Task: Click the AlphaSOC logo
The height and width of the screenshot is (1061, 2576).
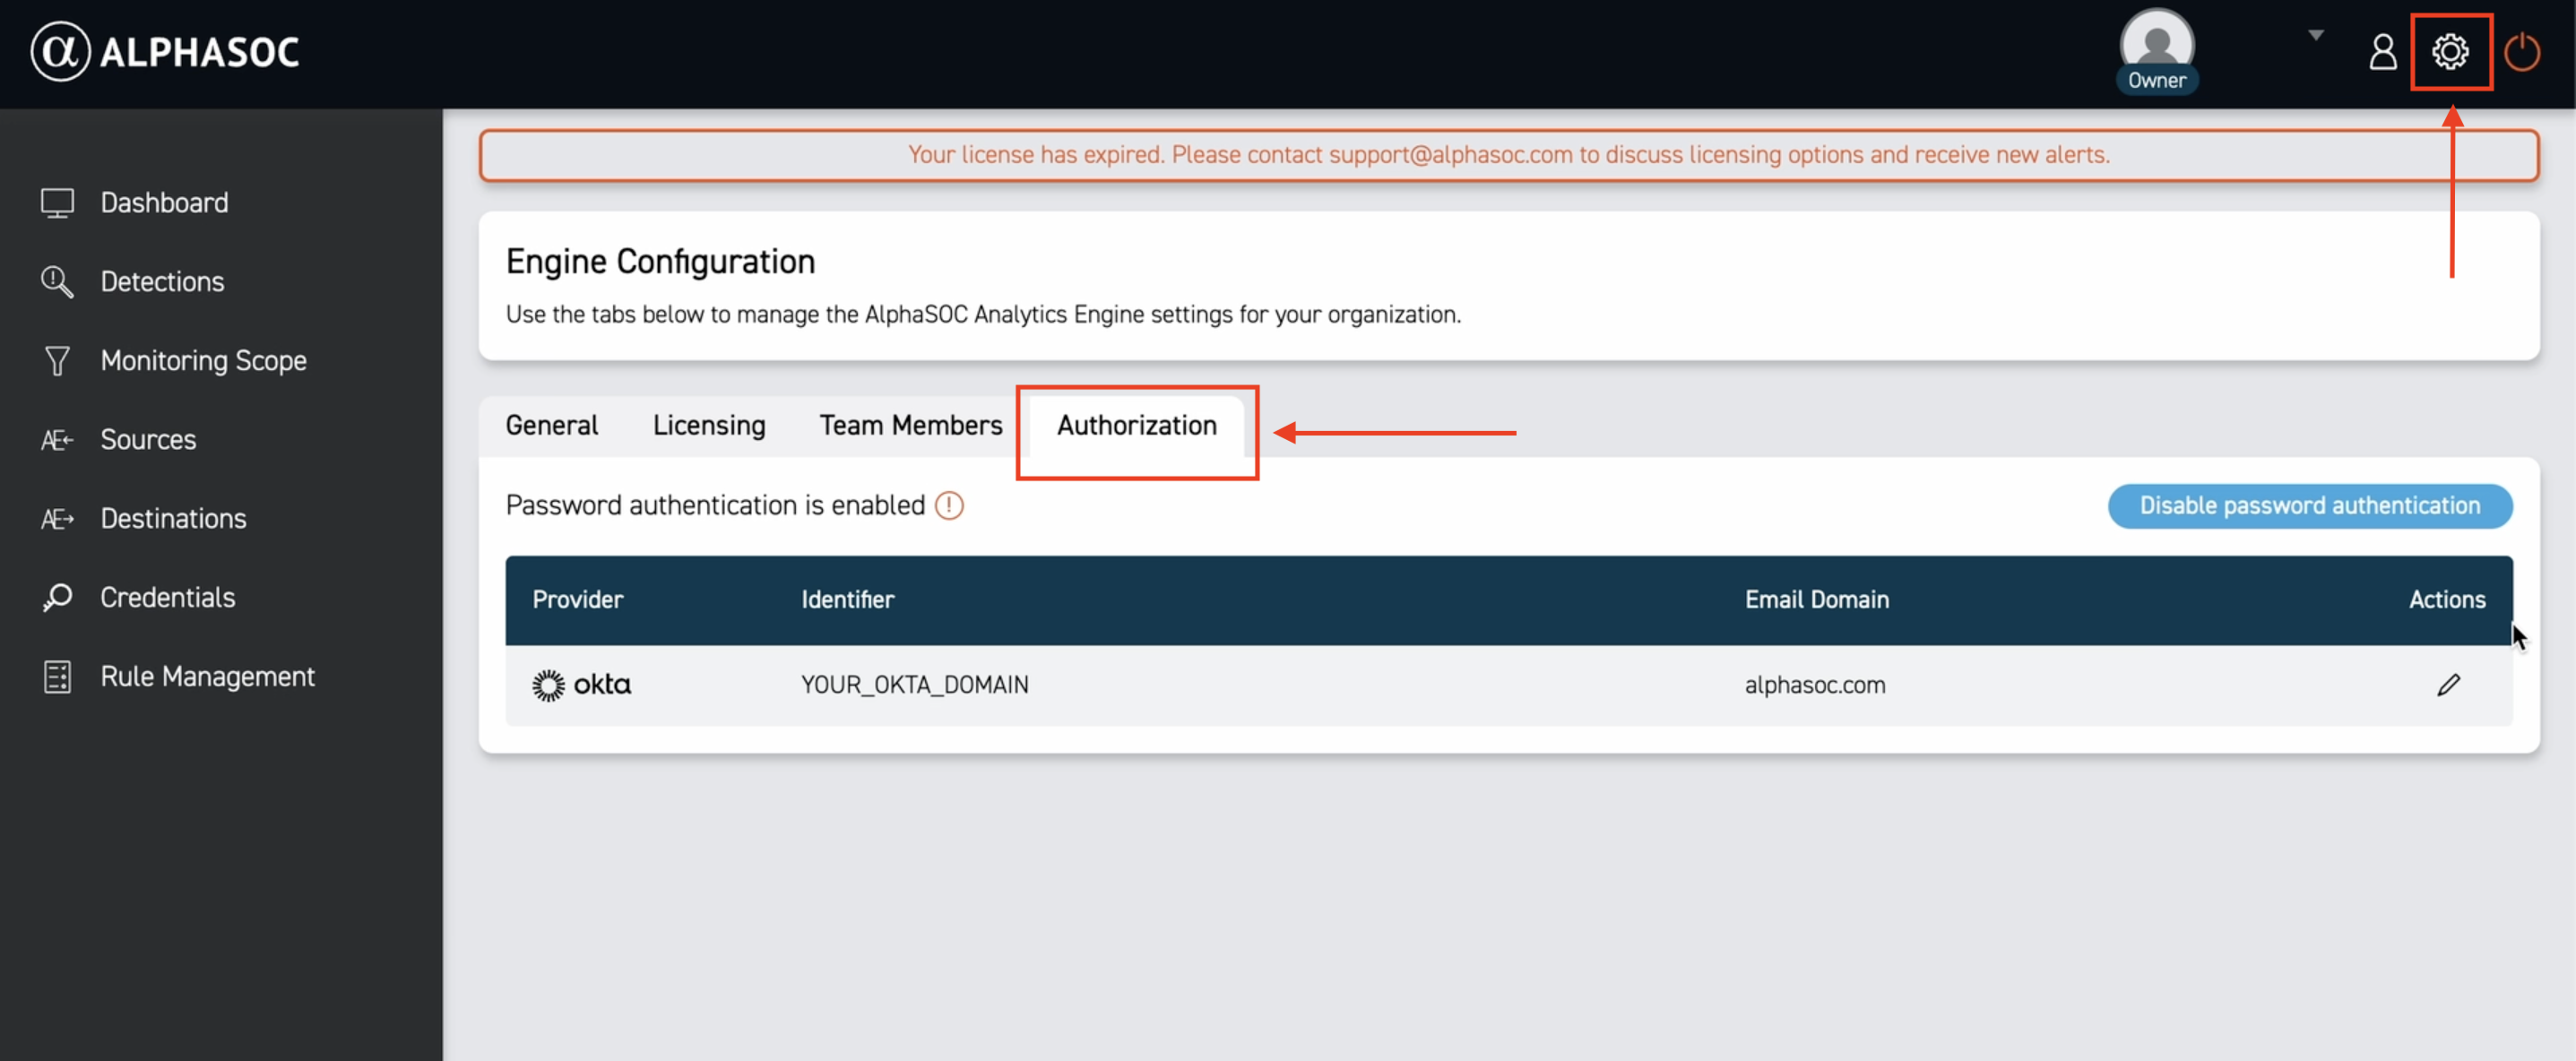Action: click(165, 52)
